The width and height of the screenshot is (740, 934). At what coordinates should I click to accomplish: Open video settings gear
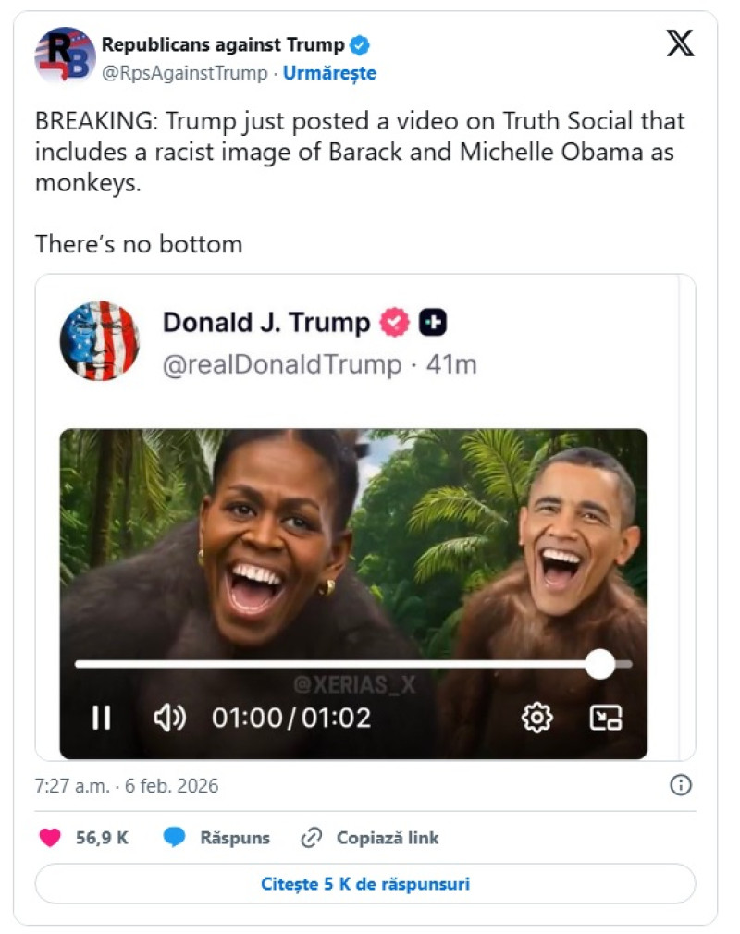(537, 718)
